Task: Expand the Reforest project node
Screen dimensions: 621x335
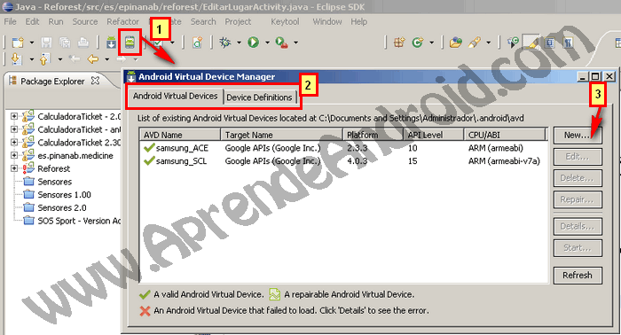Action: click(14, 168)
